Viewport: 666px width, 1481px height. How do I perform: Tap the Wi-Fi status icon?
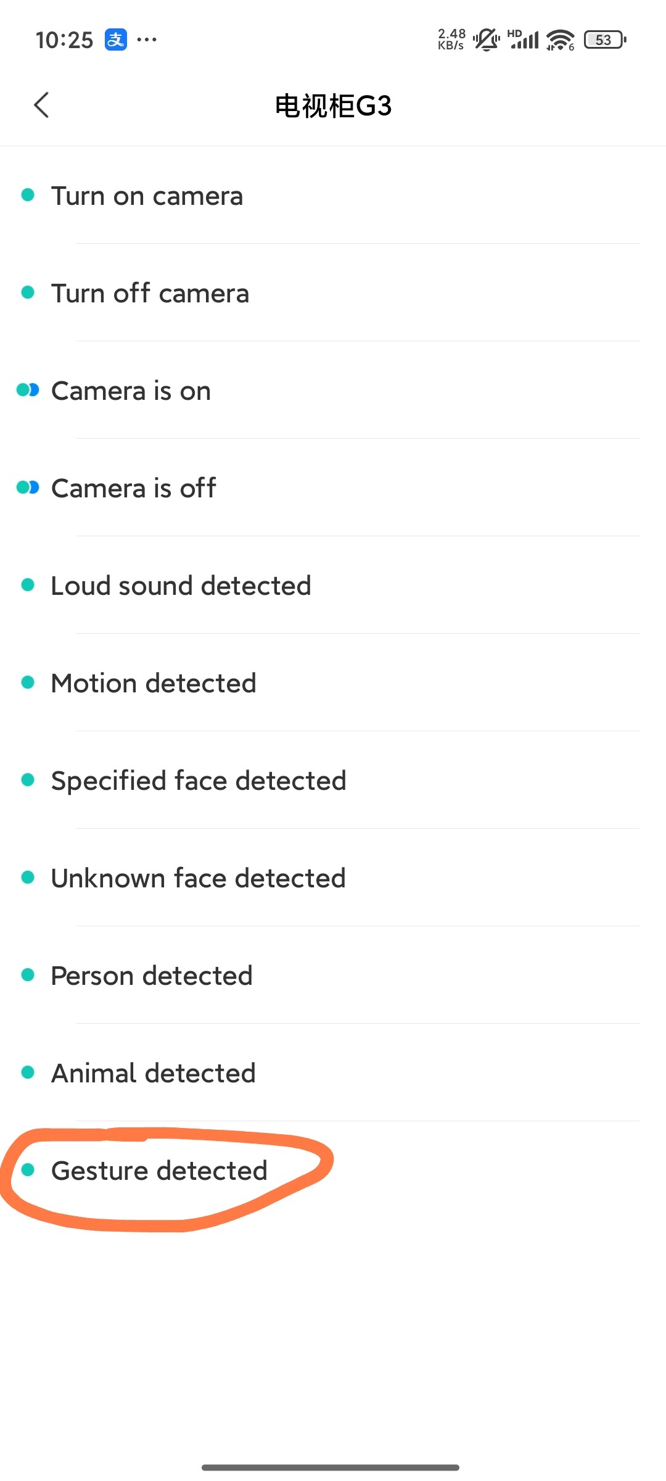(560, 40)
